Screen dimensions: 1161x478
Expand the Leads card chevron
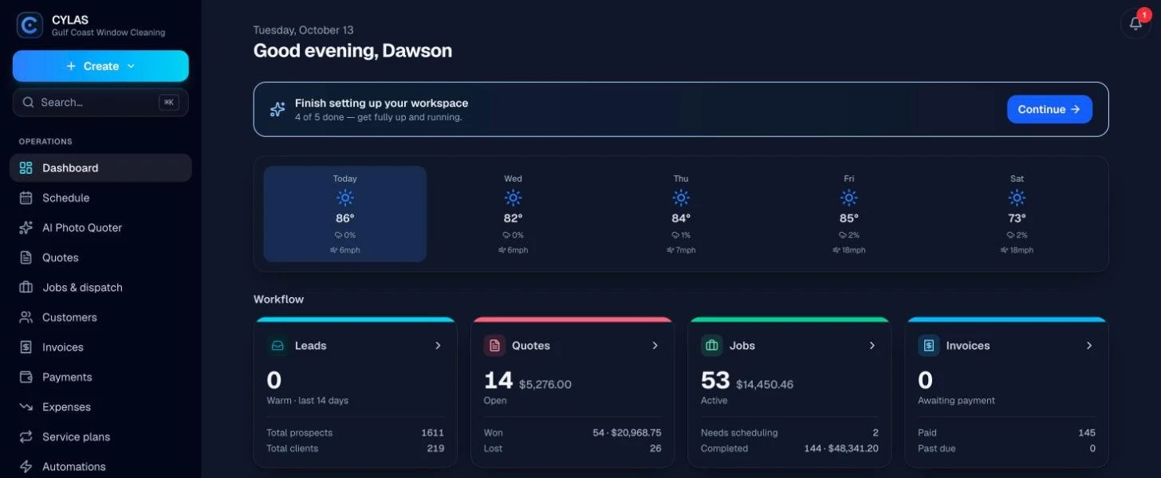coord(438,346)
